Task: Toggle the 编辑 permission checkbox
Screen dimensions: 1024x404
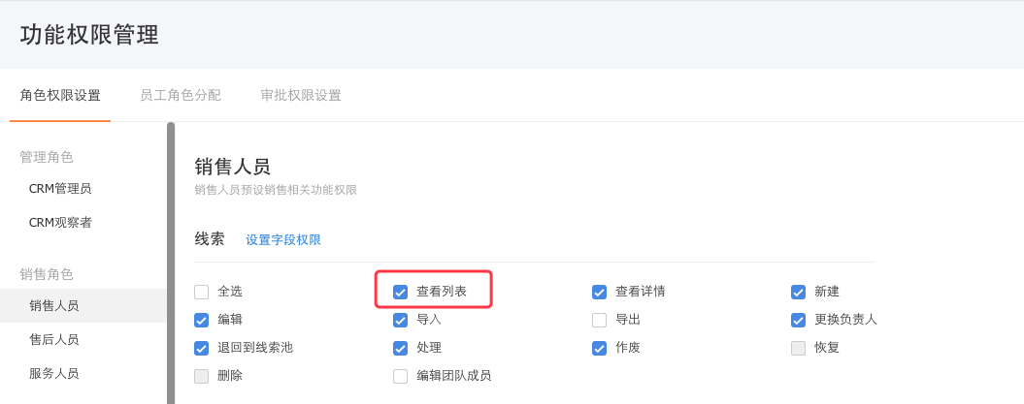Action: 202,320
